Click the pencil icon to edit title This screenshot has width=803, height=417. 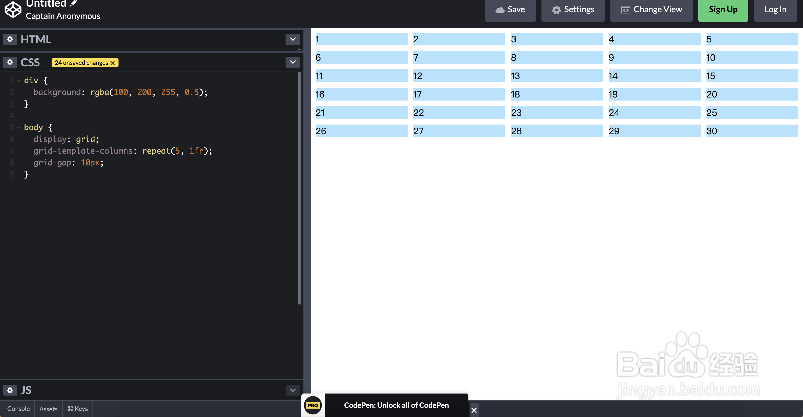click(x=74, y=3)
